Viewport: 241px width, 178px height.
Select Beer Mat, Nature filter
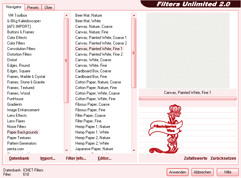tap(89, 15)
